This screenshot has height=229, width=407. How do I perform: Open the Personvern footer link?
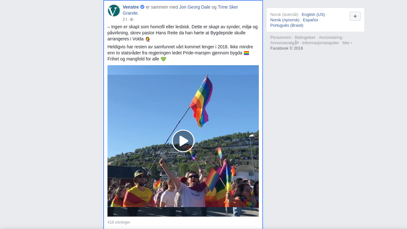281,38
